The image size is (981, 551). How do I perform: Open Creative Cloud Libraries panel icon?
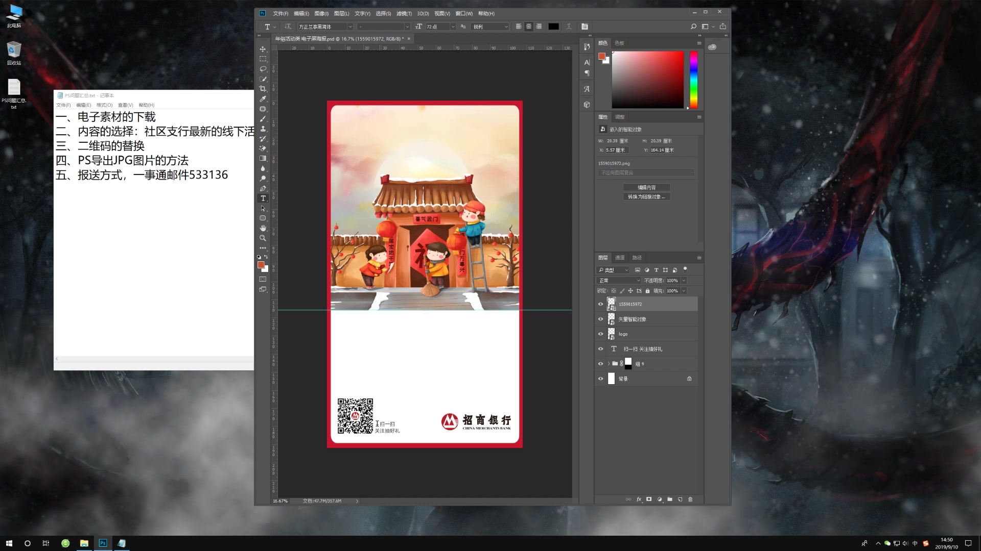pyautogui.click(x=712, y=47)
